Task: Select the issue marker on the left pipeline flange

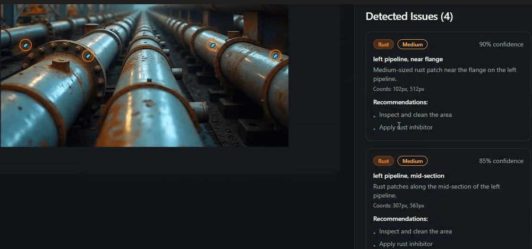Action: pyautogui.click(x=88, y=56)
